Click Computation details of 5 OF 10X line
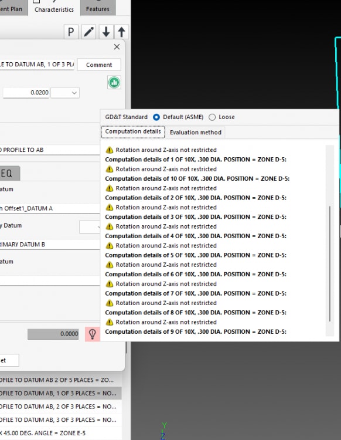This screenshot has height=440, width=341. tap(196, 255)
